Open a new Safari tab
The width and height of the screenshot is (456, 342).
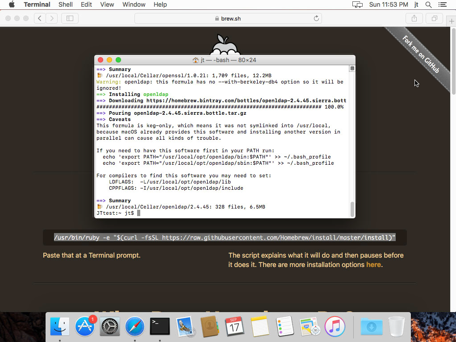pyautogui.click(x=452, y=21)
